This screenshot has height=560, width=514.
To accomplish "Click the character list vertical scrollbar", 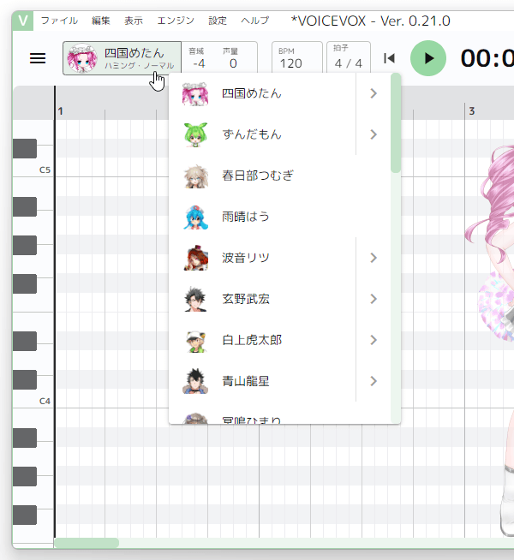I will pos(396,123).
